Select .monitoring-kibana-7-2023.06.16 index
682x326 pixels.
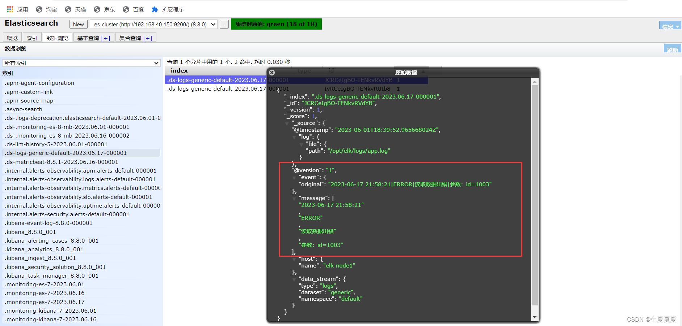pos(81,319)
